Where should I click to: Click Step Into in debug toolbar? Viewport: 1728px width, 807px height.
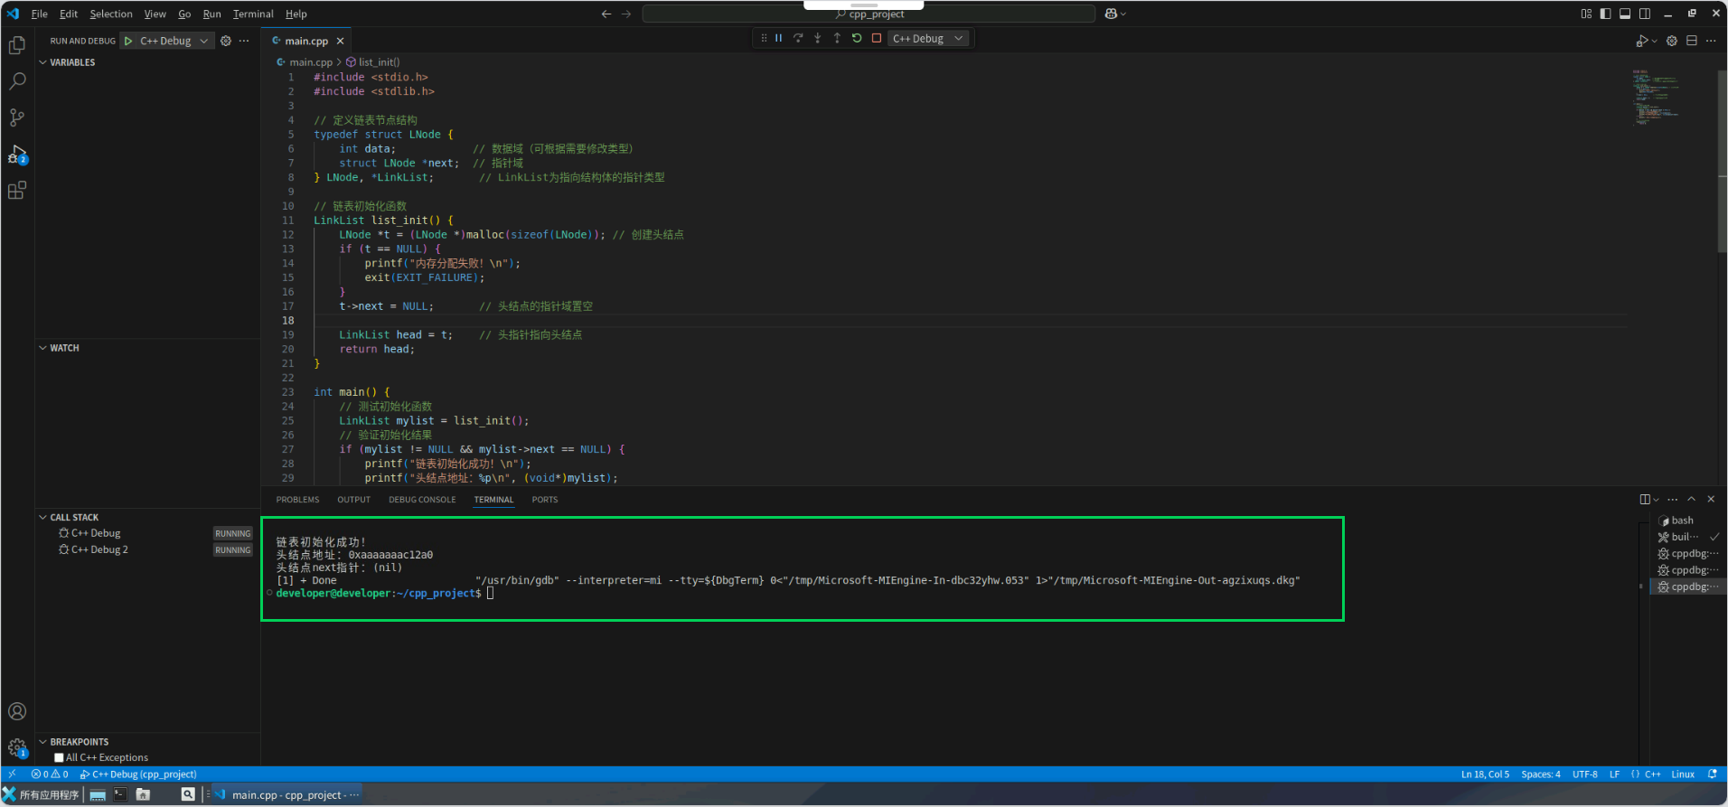click(818, 38)
